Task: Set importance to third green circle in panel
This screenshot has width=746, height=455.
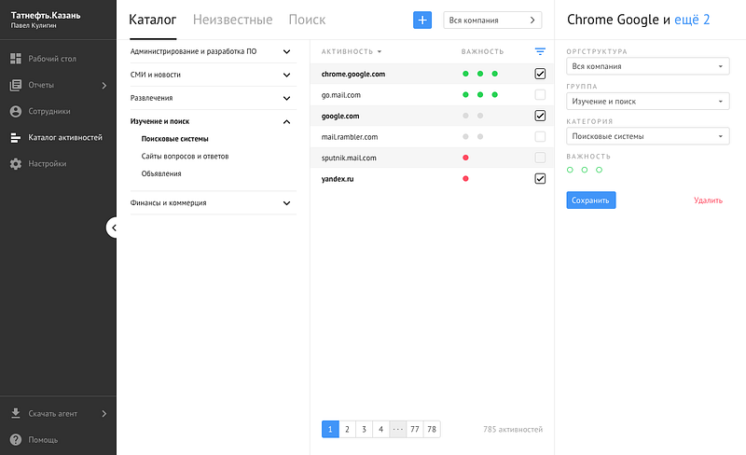Action: point(599,170)
